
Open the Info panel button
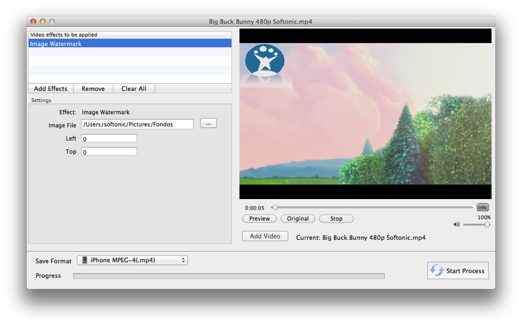(x=483, y=207)
